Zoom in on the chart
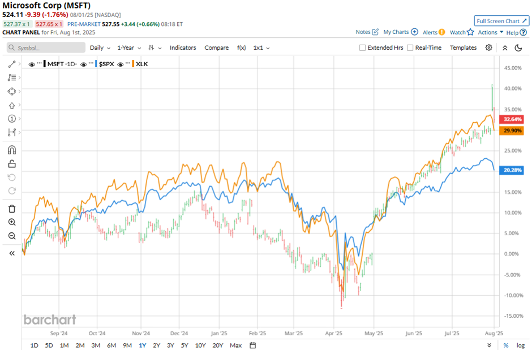 pyautogui.click(x=12, y=222)
